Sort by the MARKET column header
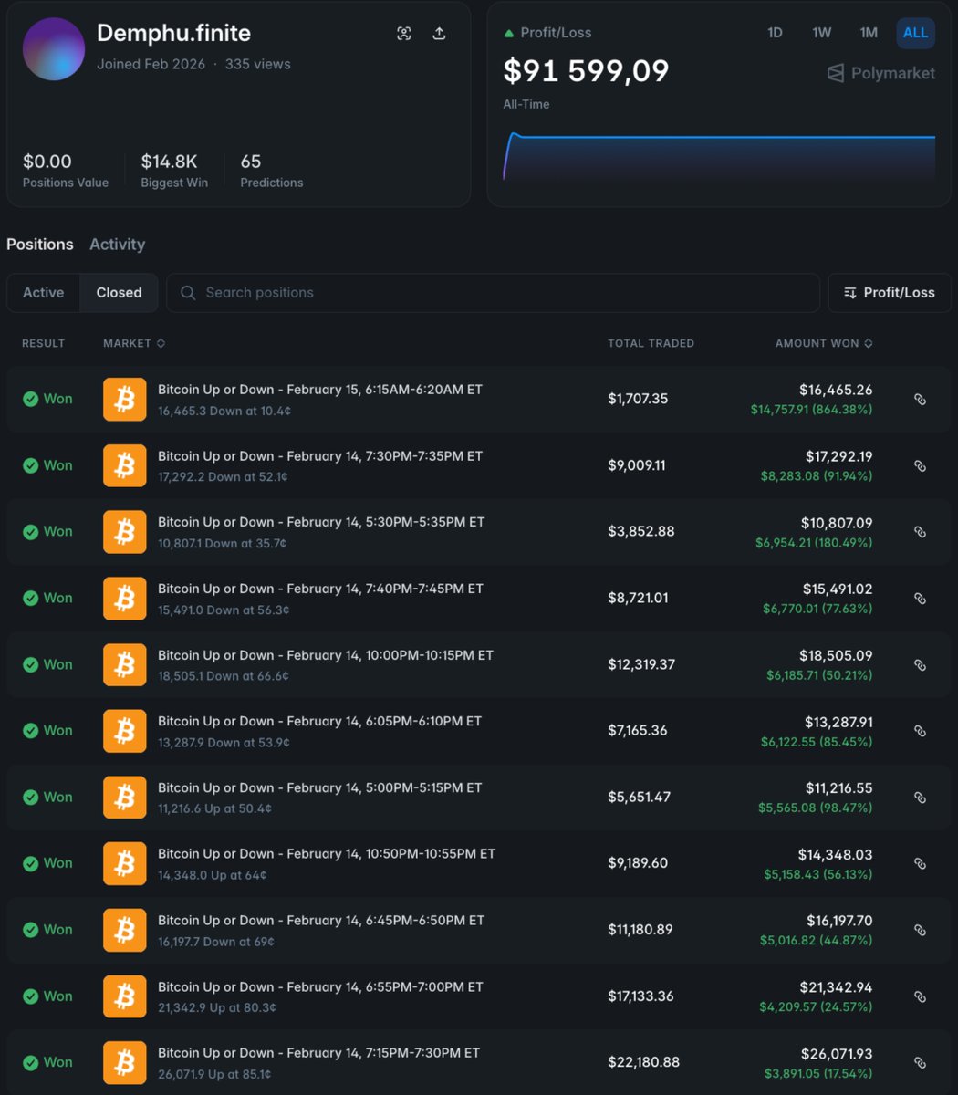 tap(134, 343)
